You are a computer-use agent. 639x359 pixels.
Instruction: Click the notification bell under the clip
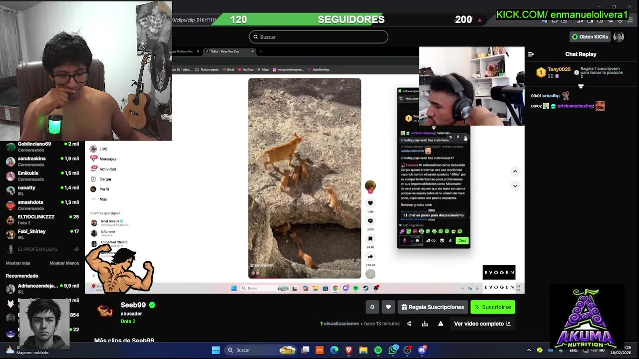coord(372,307)
